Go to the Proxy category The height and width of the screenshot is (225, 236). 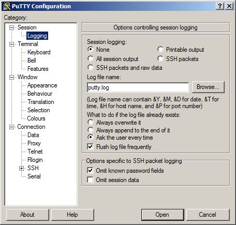coord(34,143)
